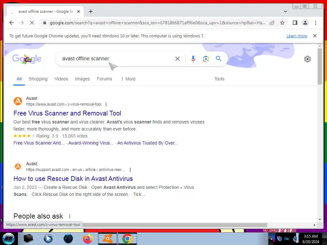This screenshot has height=245, width=327.
Task: Open Google quick settings gear
Action: [x=308, y=59]
